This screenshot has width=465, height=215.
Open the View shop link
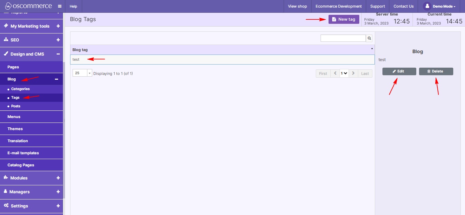(x=297, y=6)
